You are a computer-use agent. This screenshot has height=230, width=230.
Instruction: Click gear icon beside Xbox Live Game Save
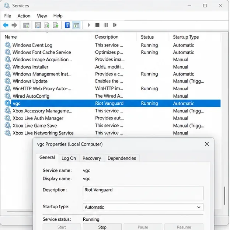click(8, 126)
